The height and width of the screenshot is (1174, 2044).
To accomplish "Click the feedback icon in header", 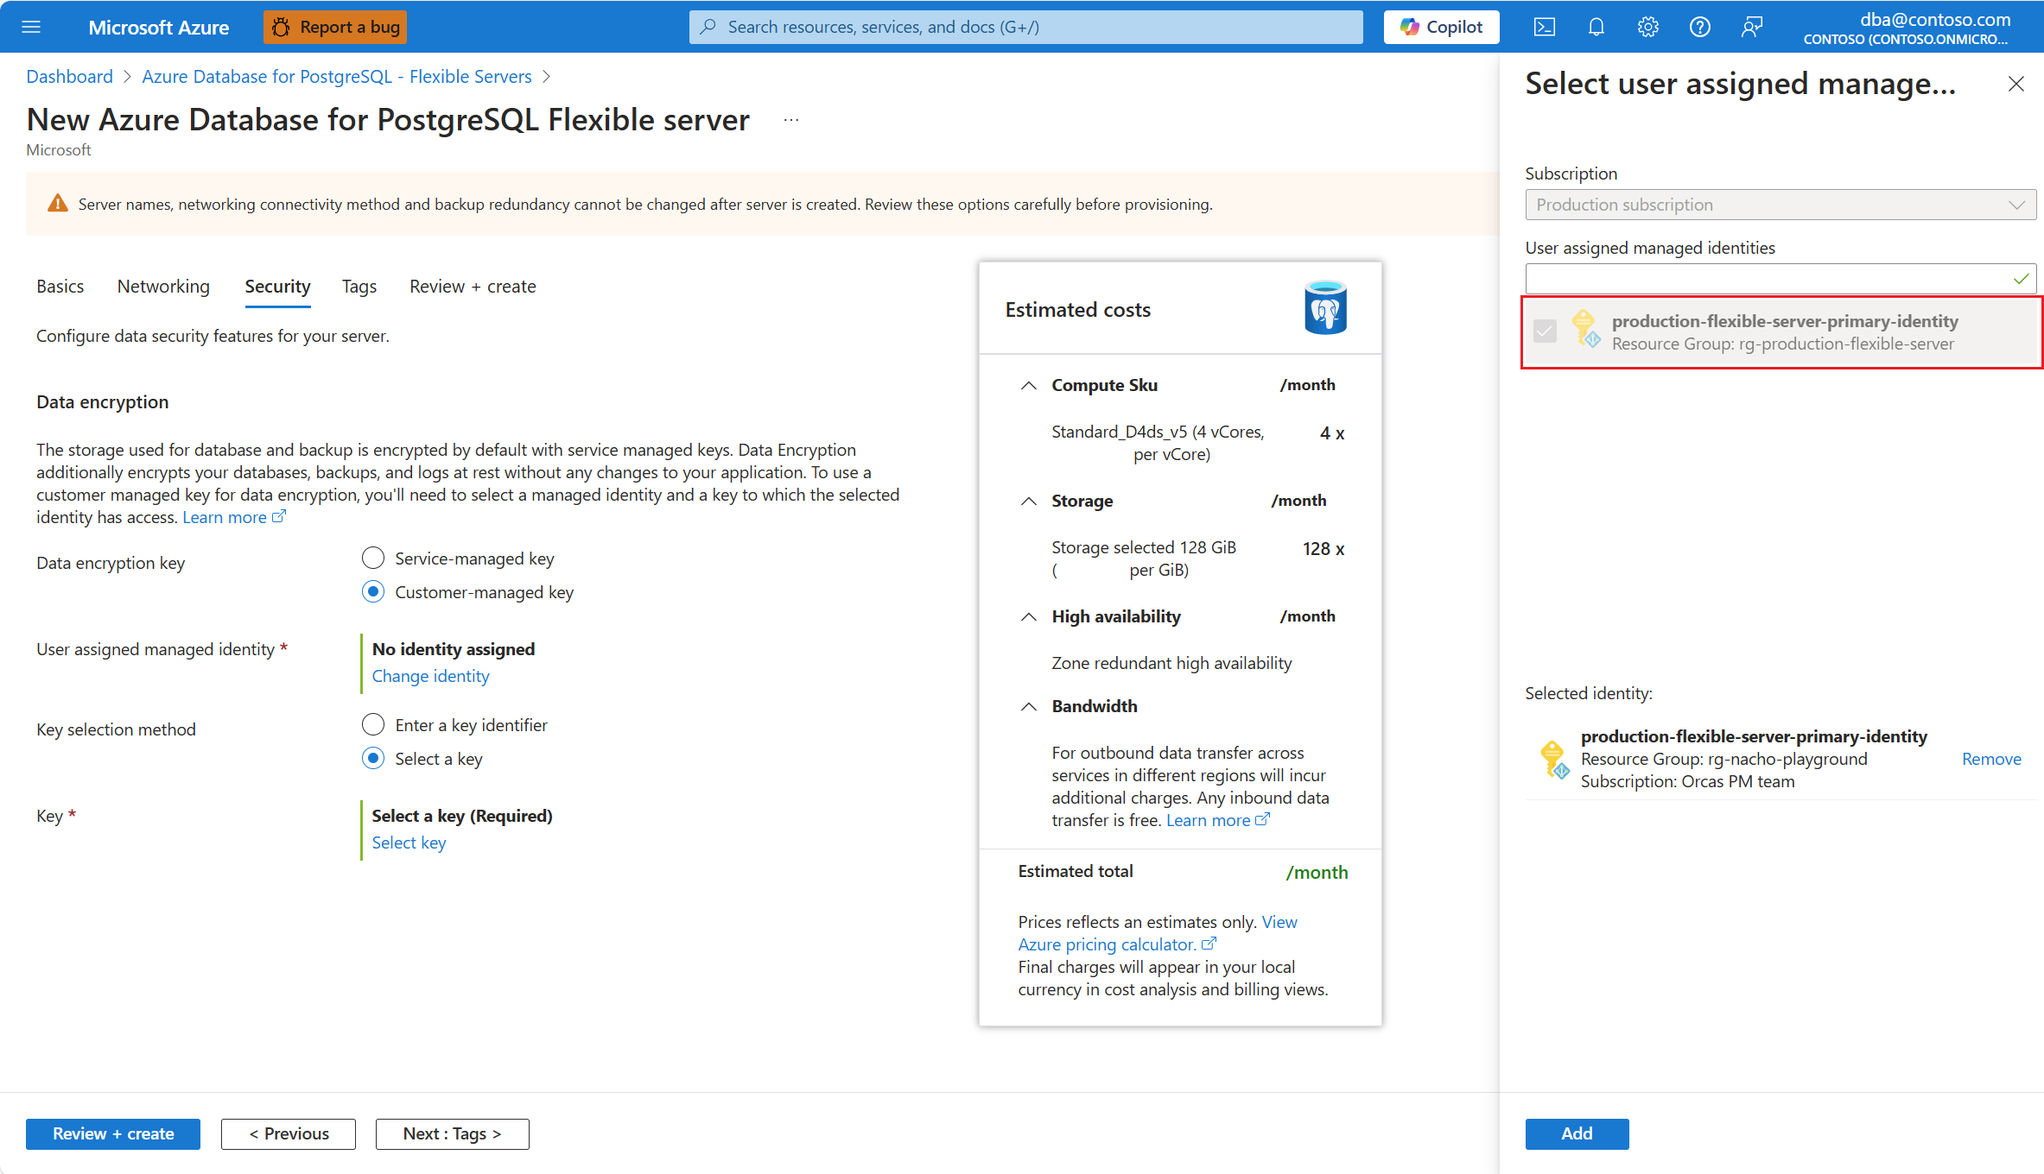I will tap(1751, 27).
